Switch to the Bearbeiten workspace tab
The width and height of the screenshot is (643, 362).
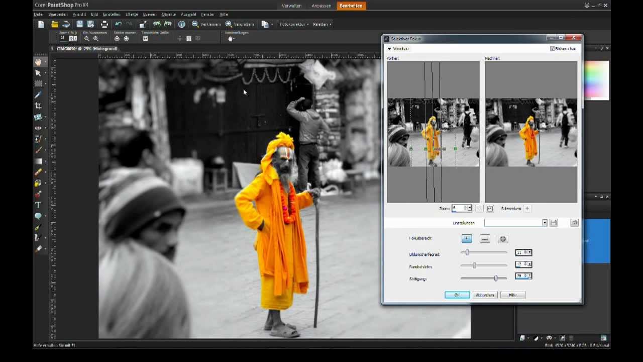tap(351, 6)
